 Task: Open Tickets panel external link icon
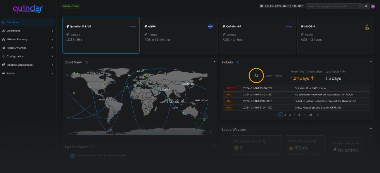pos(238,62)
